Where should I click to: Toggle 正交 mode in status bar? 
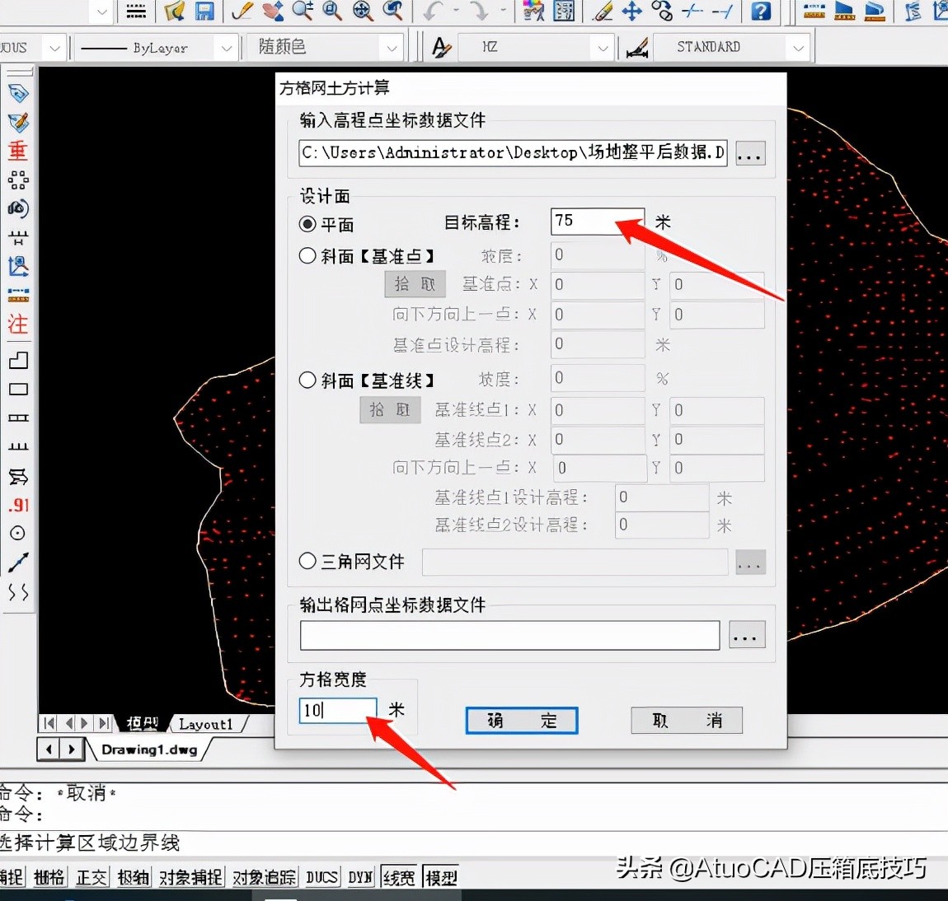(x=92, y=877)
